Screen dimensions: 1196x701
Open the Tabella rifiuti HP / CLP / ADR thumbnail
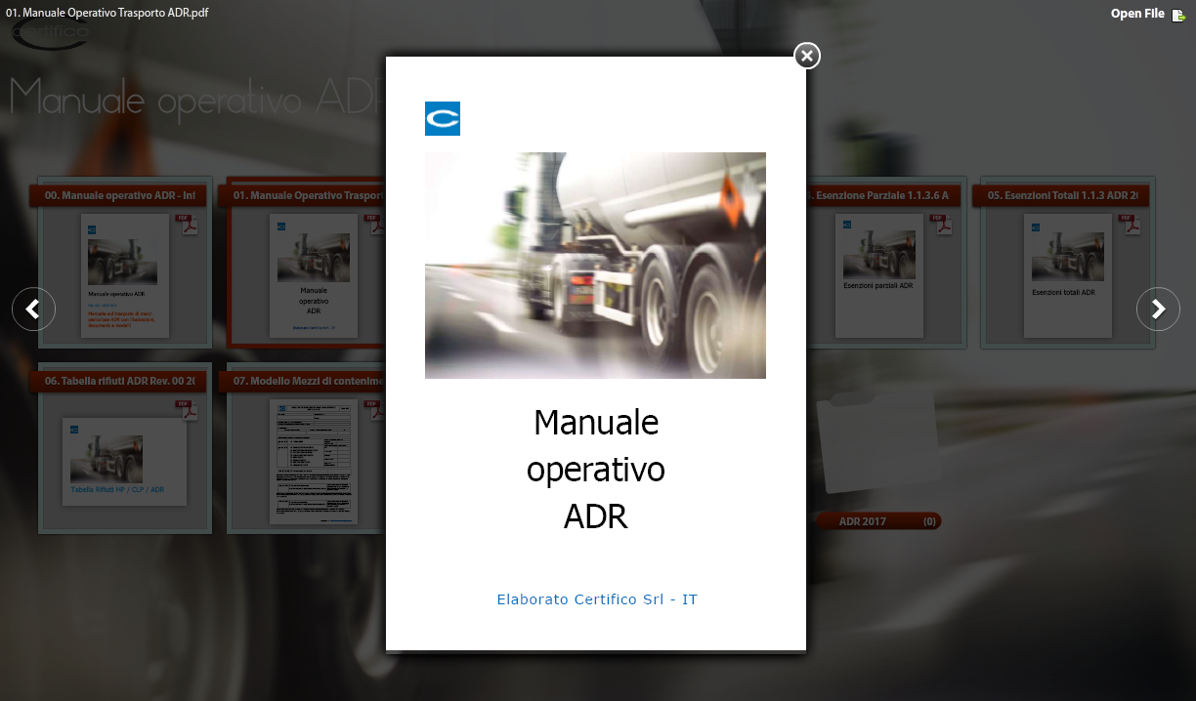pyautogui.click(x=124, y=461)
